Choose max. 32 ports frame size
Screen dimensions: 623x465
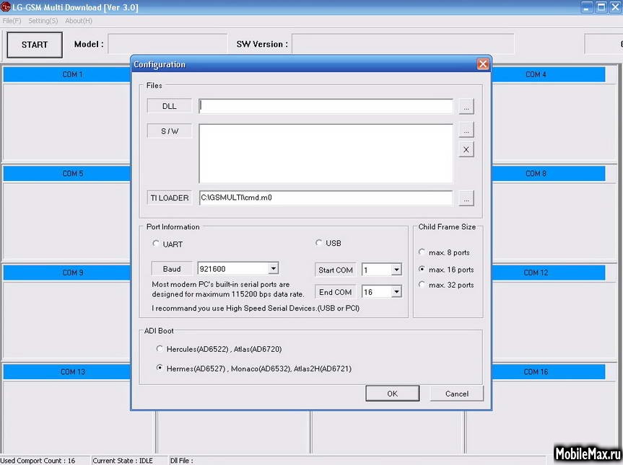422,285
